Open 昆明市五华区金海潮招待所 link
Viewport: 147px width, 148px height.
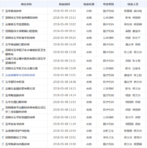click(21, 17)
